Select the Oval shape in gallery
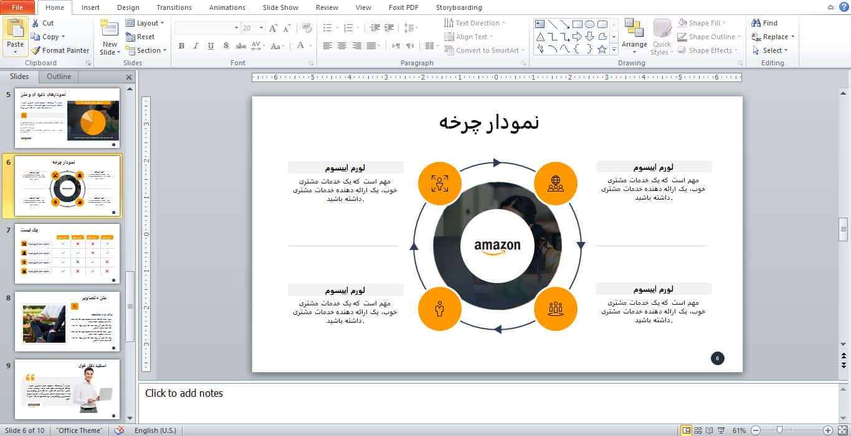851x436 pixels. (589, 24)
